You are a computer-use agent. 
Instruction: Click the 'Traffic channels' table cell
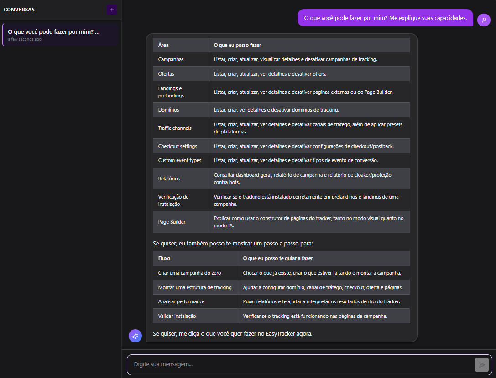181,128
